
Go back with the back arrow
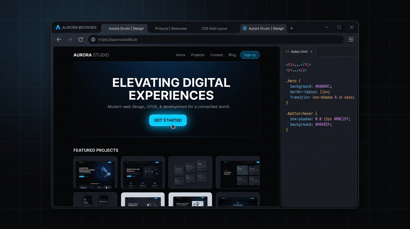pos(59,39)
